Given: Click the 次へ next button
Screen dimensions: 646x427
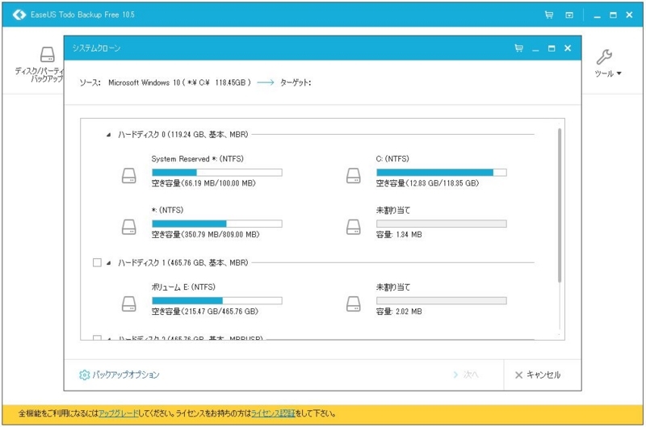Looking at the screenshot, I should [466, 375].
